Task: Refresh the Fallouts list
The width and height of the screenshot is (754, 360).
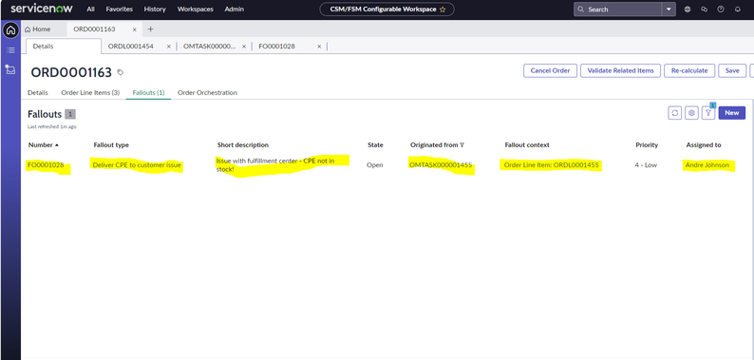Action: click(674, 113)
